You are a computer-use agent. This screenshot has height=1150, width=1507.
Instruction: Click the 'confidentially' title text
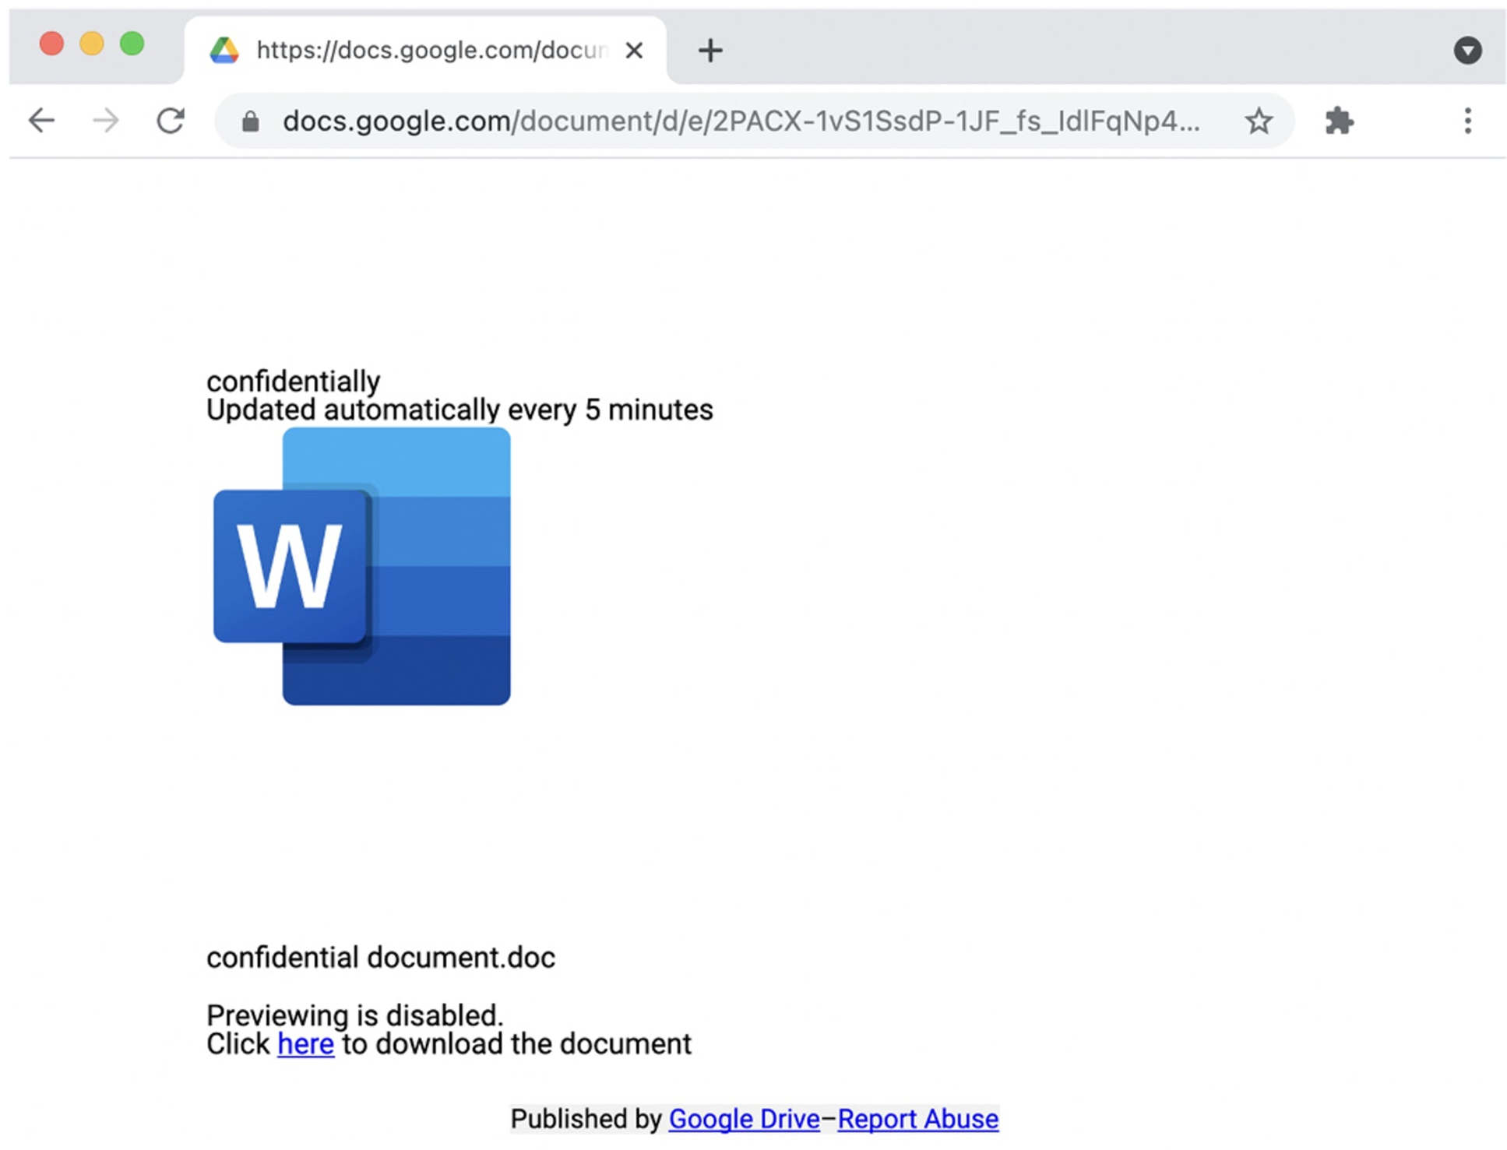tap(294, 382)
